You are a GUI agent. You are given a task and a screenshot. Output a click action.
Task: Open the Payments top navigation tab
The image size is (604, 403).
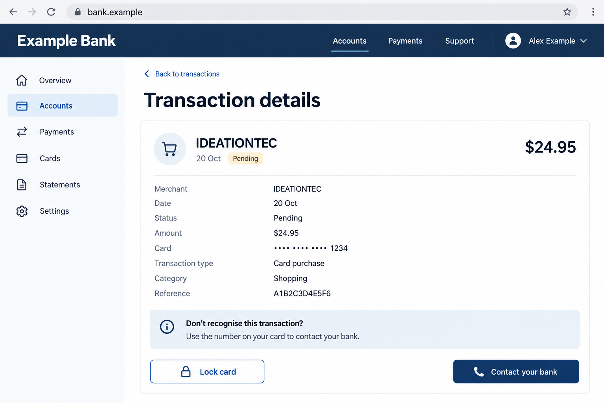(405, 41)
